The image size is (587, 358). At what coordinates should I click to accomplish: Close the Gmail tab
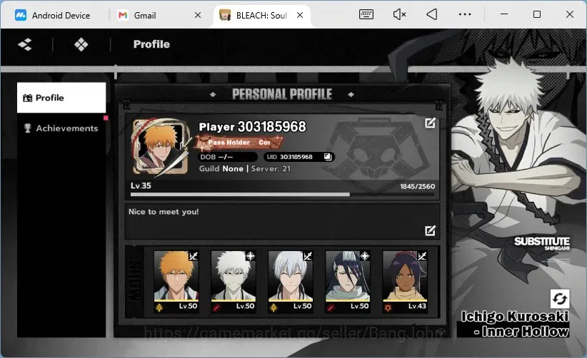click(x=198, y=15)
